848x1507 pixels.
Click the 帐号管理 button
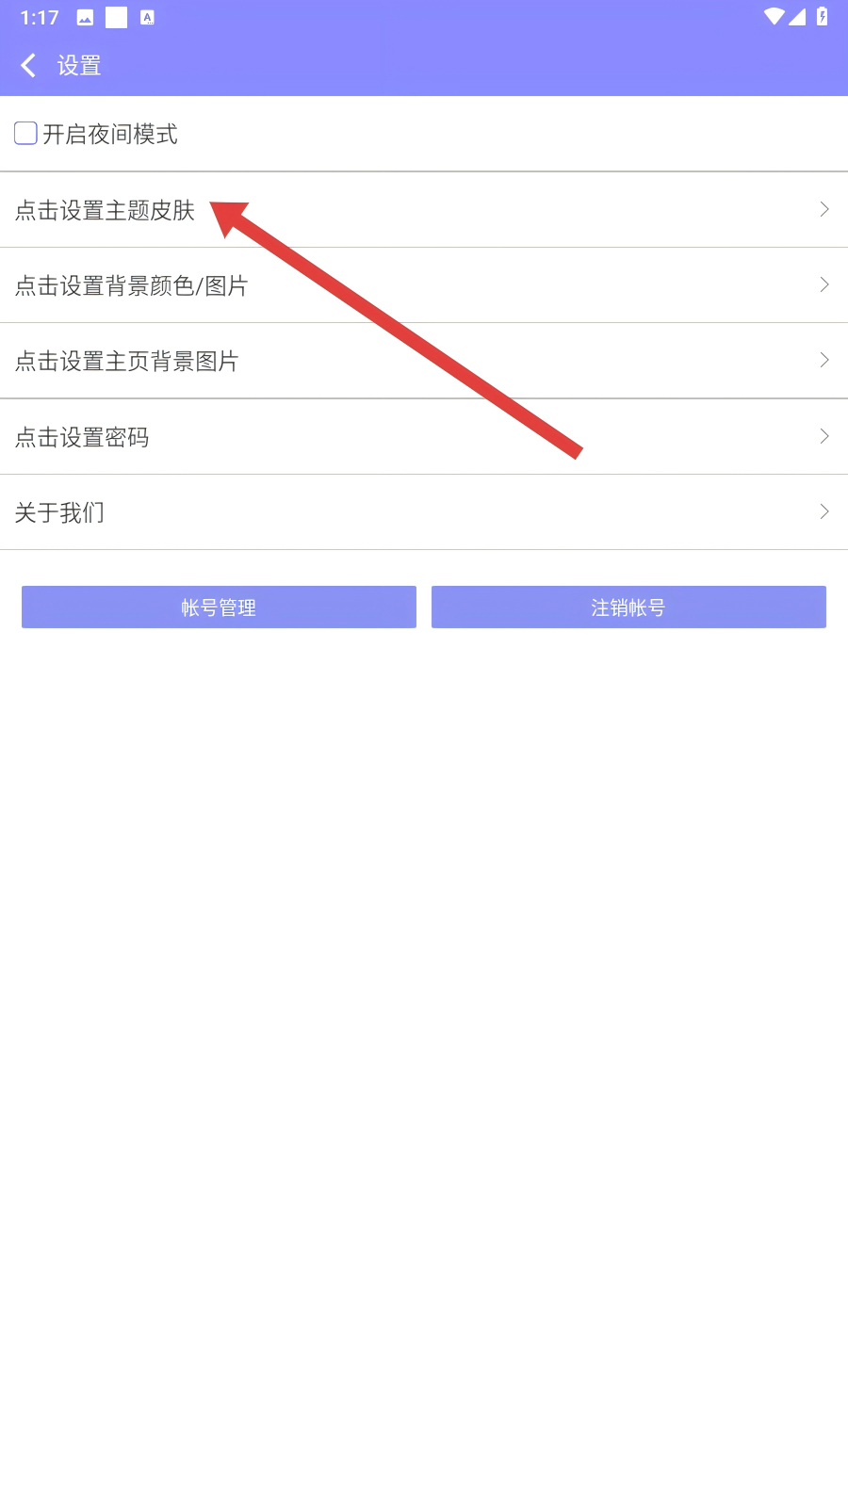click(219, 608)
